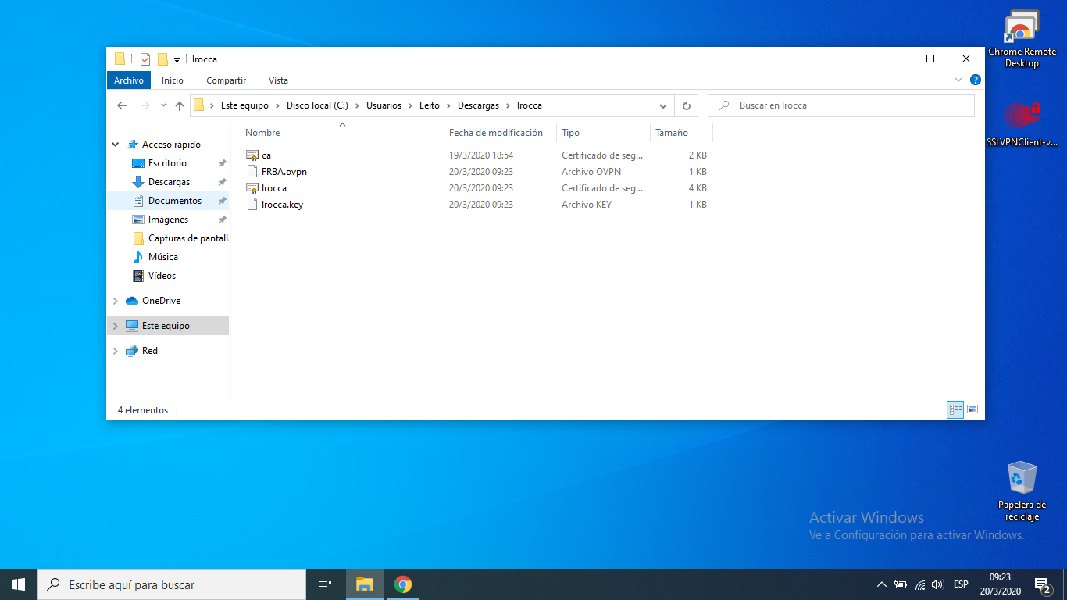Select Red in the navigation pane
This screenshot has width=1067, height=600.
(150, 351)
